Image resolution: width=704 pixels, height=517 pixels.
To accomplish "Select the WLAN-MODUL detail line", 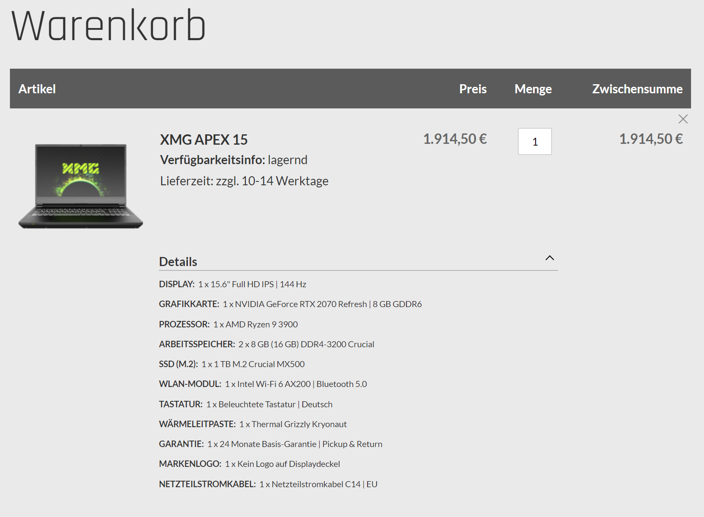I will (263, 384).
